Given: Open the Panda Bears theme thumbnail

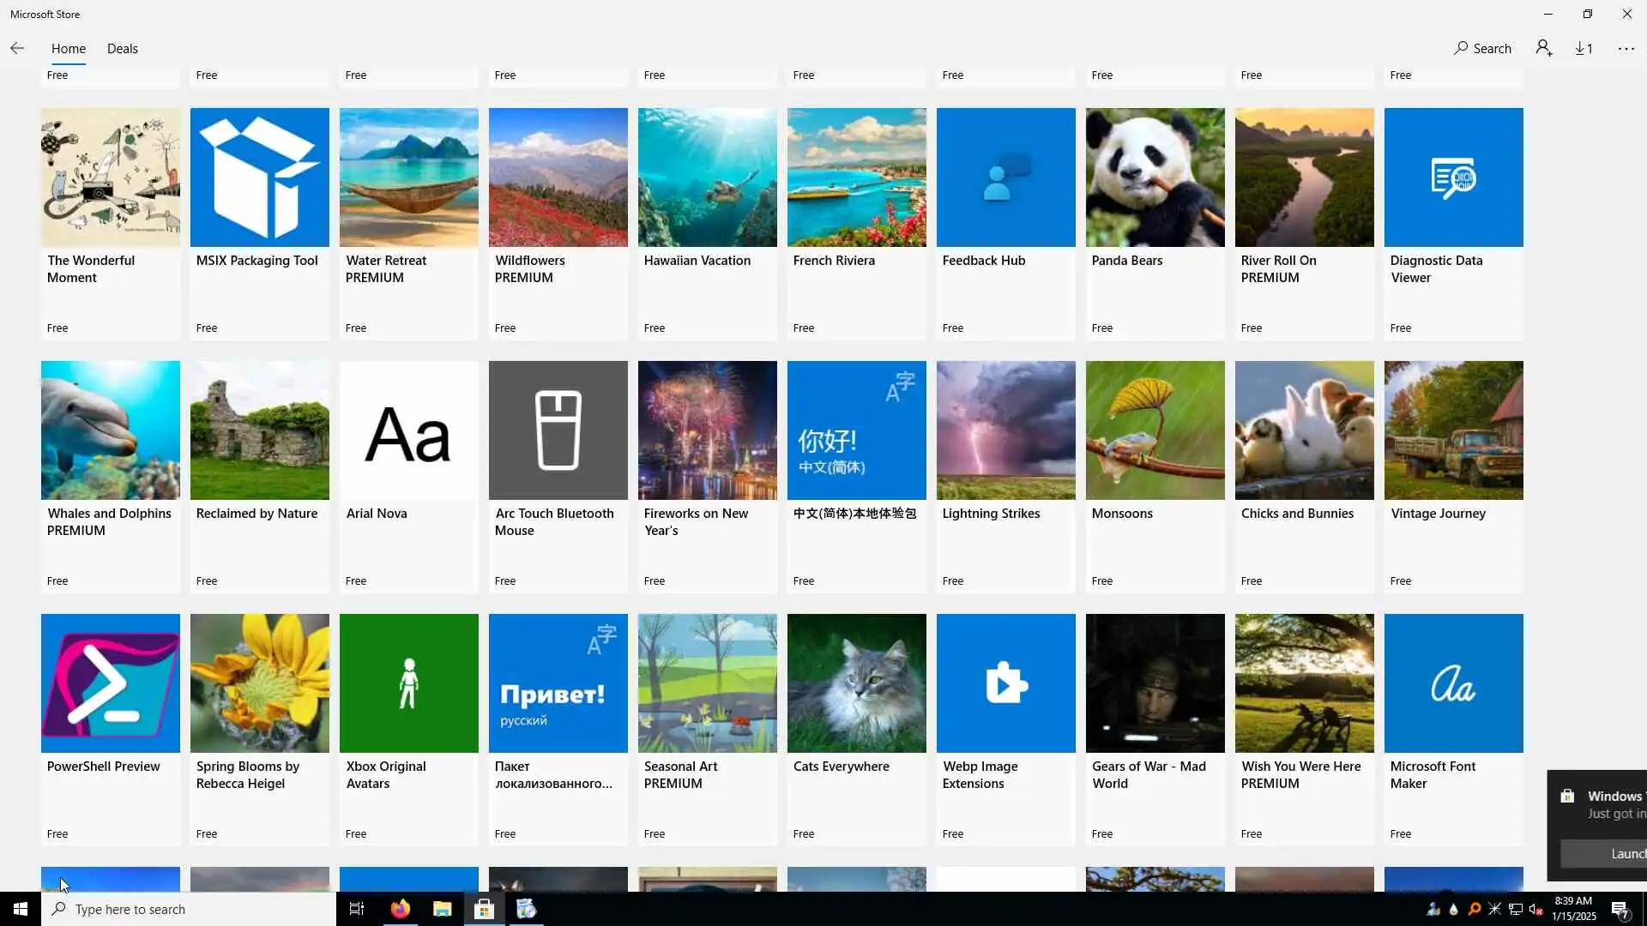Looking at the screenshot, I should 1155,177.
